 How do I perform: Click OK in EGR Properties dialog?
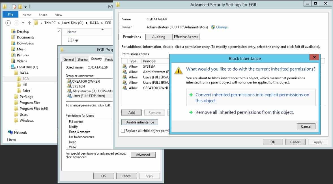104,176
